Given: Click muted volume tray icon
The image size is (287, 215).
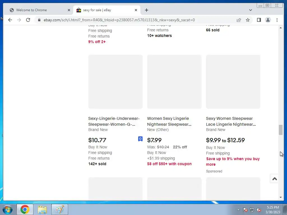Looking at the screenshot, I should (x=259, y=210).
